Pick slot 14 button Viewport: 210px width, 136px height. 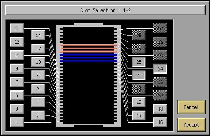tap(38, 35)
